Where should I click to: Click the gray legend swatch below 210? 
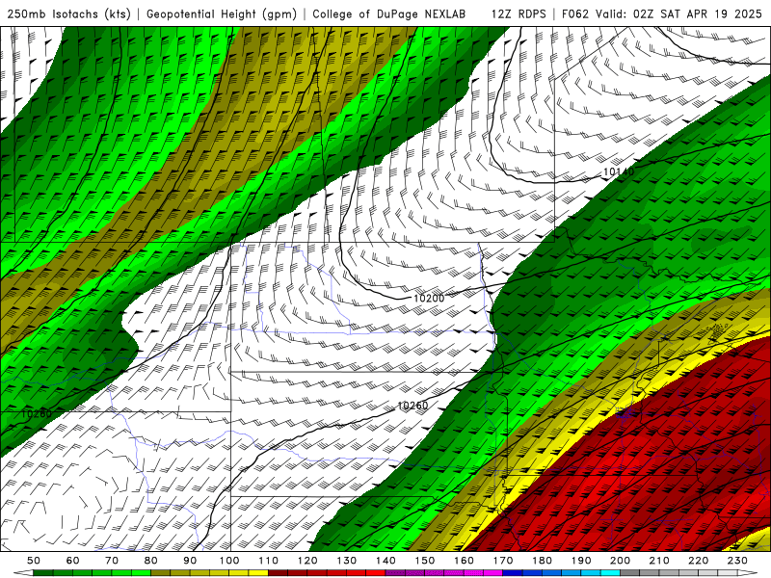669,573
